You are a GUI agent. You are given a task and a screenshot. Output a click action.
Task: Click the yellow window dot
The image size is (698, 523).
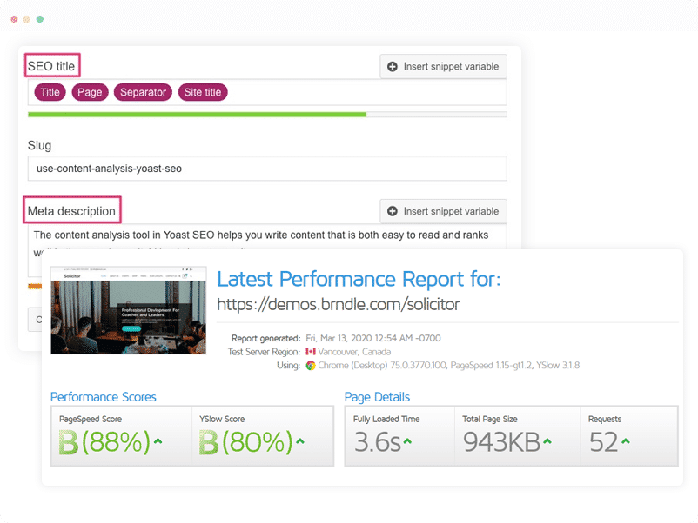(27, 19)
